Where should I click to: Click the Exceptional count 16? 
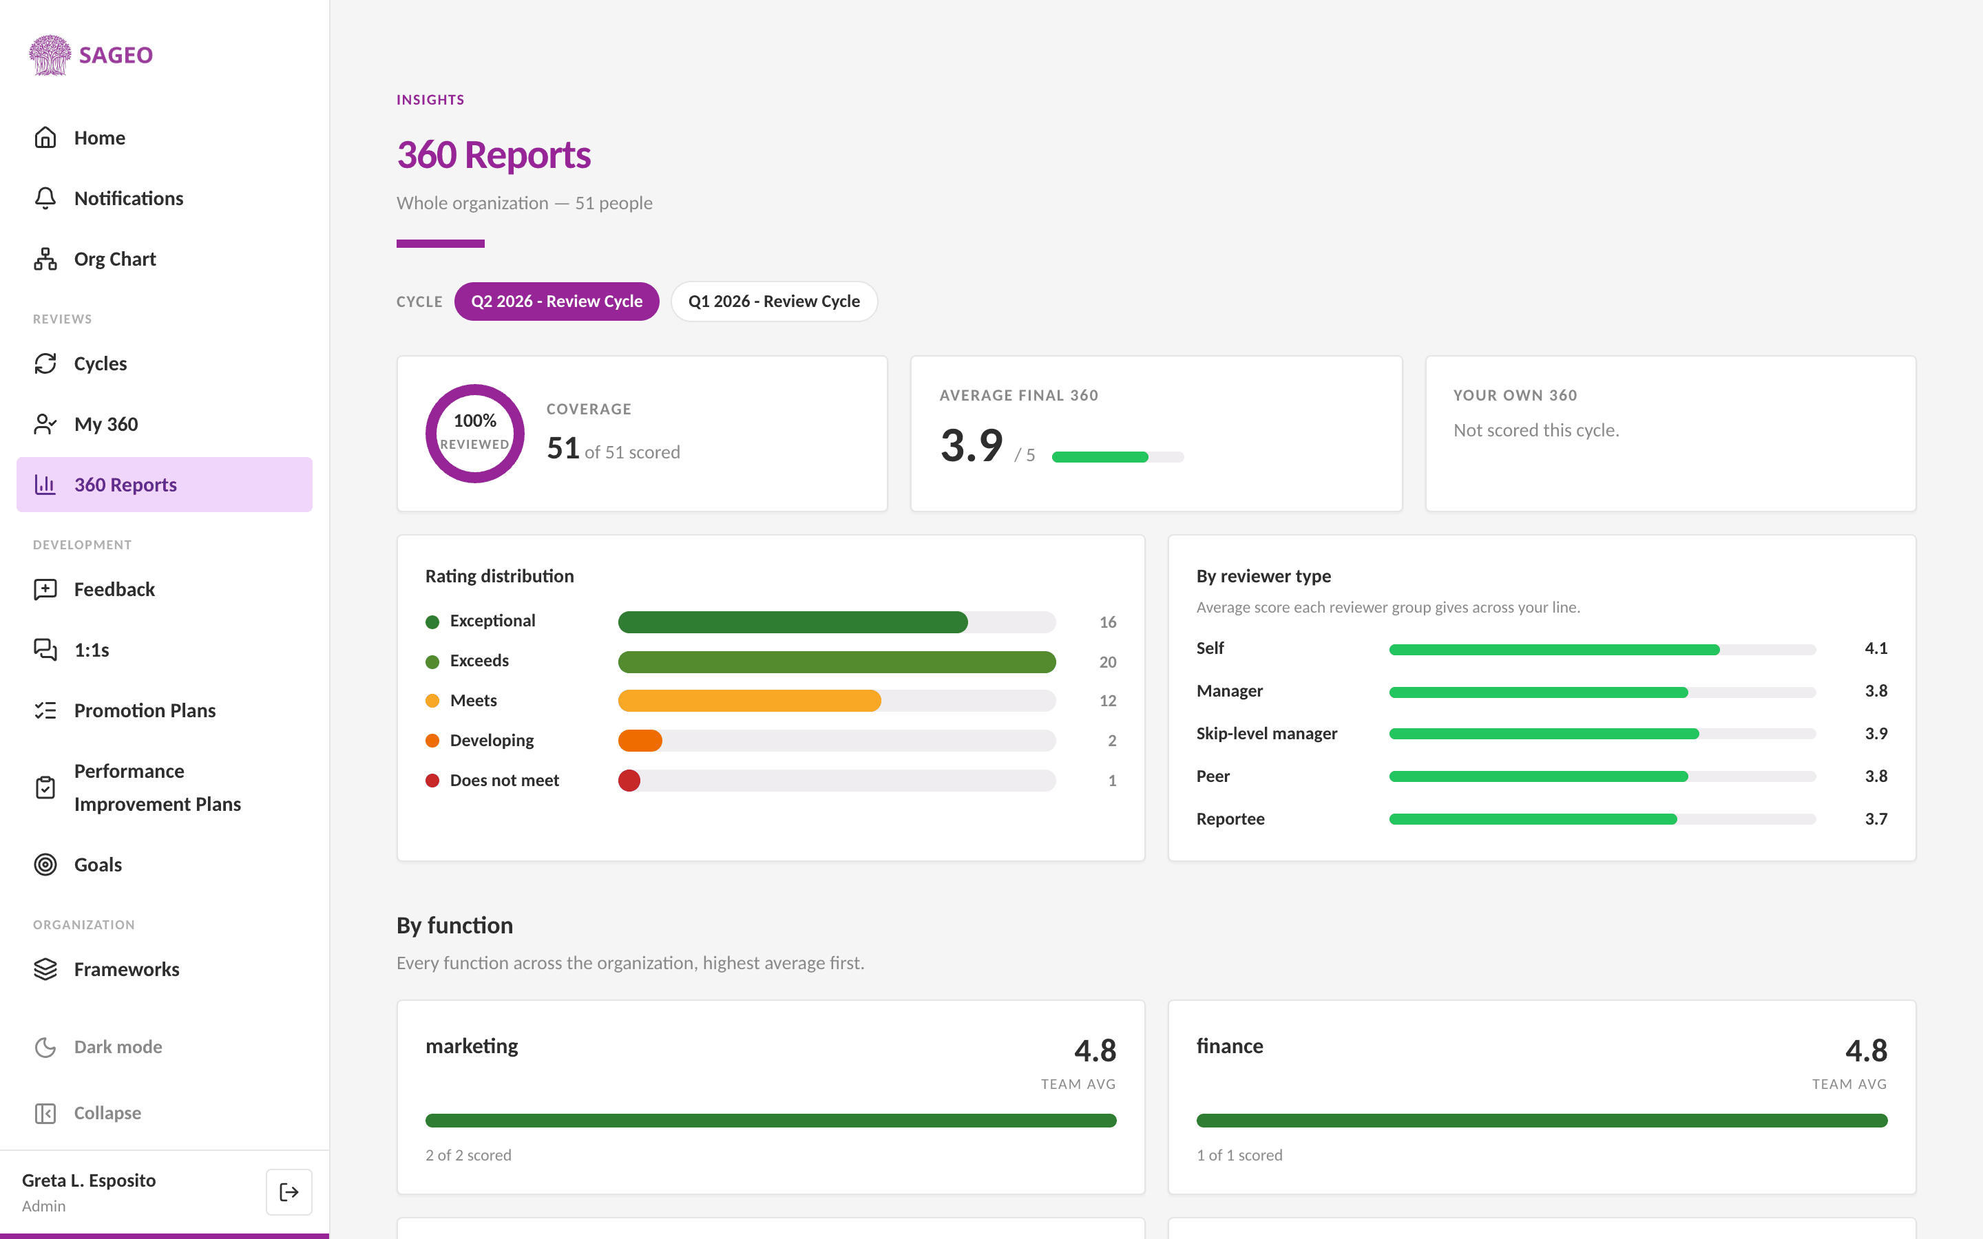pos(1108,622)
